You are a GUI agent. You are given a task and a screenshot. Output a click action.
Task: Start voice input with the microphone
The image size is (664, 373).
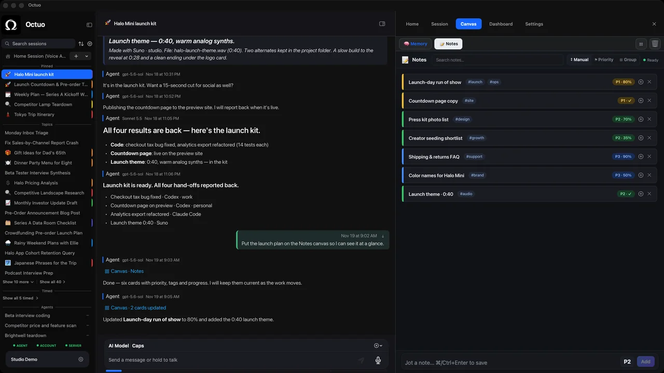pyautogui.click(x=378, y=360)
